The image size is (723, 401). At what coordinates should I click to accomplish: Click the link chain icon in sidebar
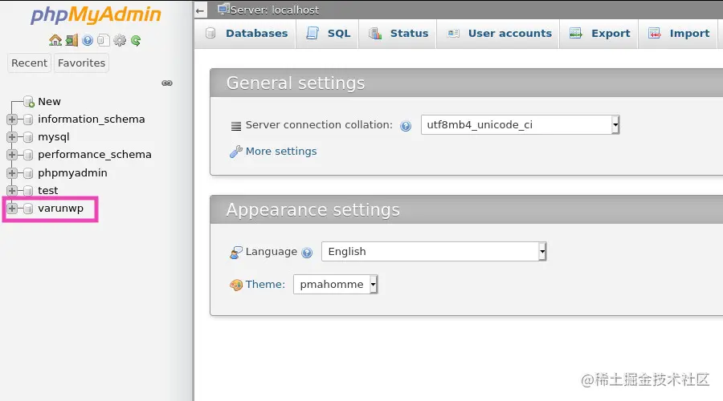coord(167,83)
